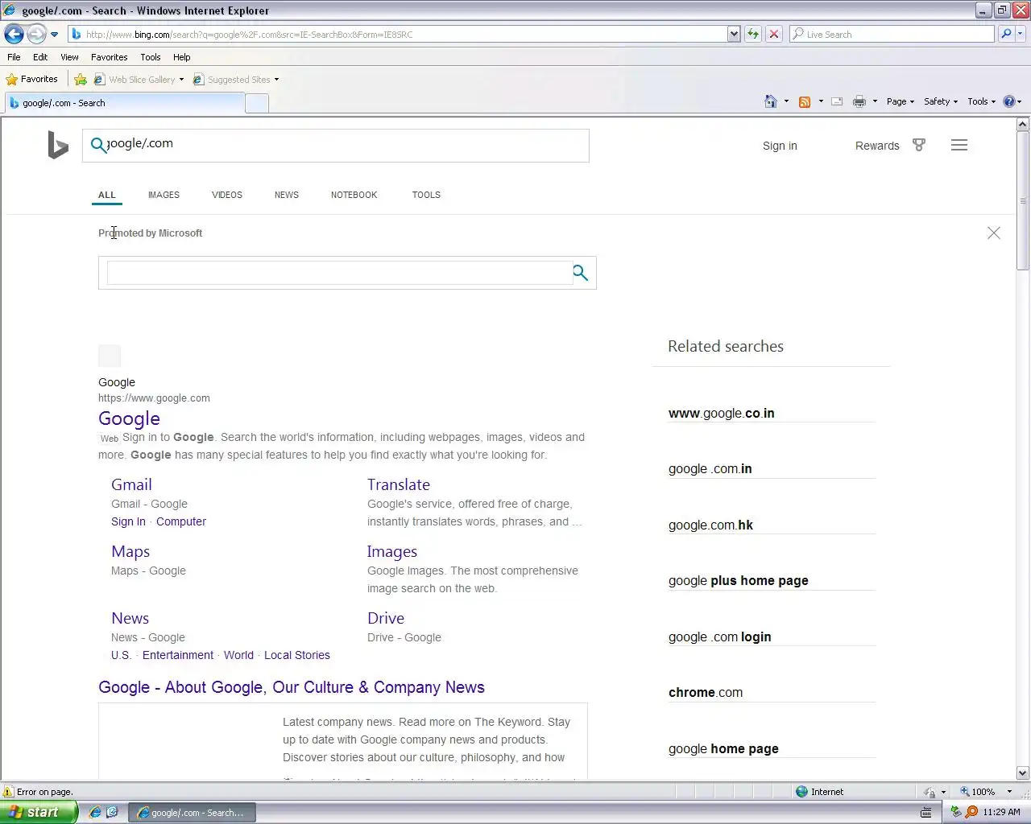
Task: Close the Promoted by Microsoft panel
Action: click(x=993, y=233)
